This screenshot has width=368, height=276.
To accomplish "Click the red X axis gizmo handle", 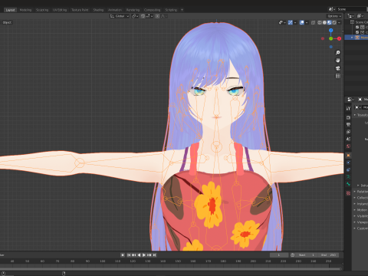I will [339, 38].
